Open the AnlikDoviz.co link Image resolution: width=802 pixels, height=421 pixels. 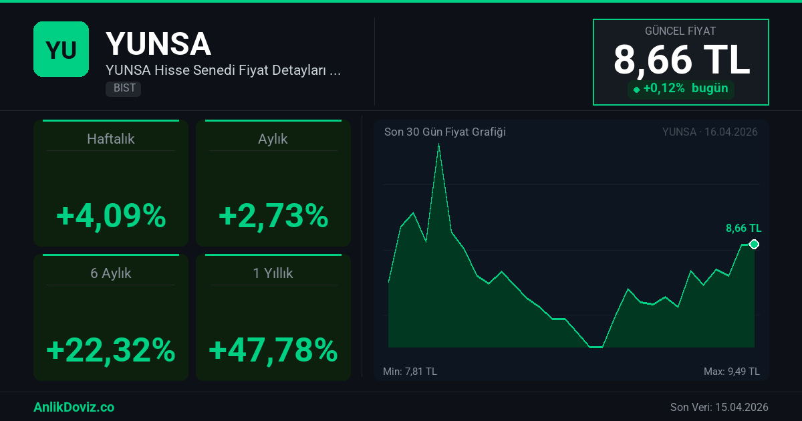pyautogui.click(x=74, y=407)
